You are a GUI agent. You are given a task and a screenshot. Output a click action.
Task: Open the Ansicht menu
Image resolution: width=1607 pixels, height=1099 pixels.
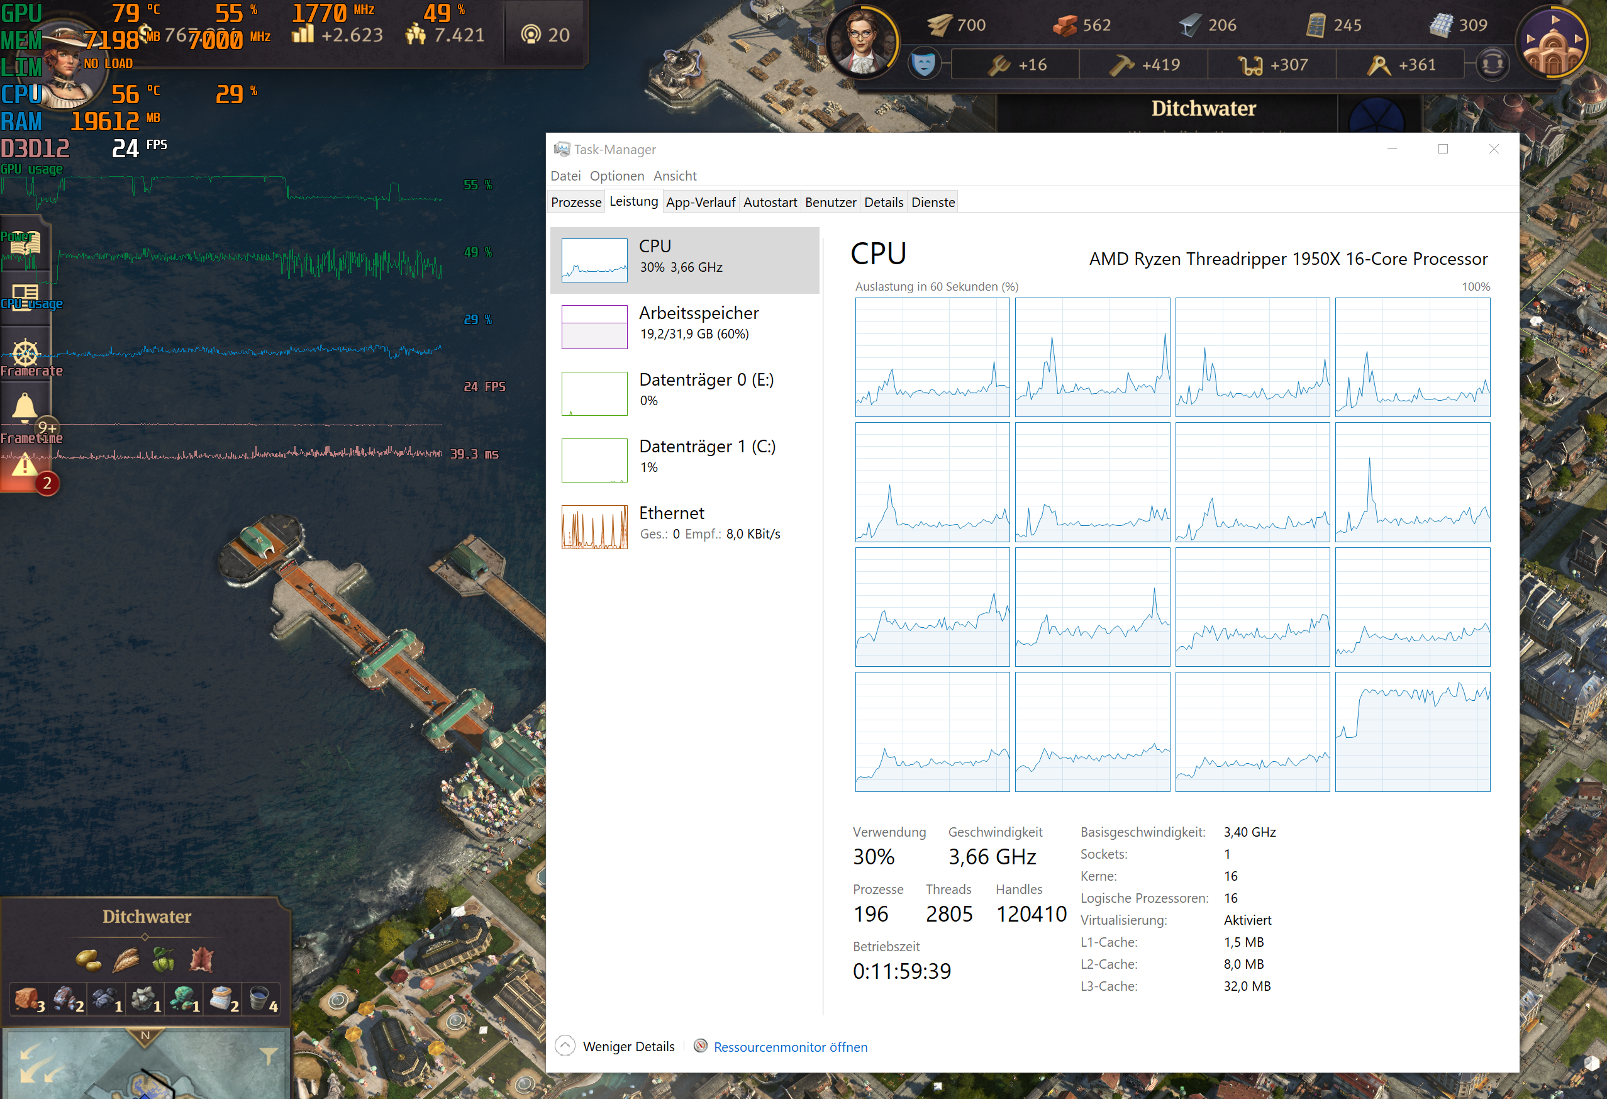coord(674,176)
